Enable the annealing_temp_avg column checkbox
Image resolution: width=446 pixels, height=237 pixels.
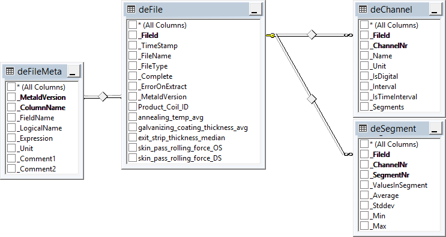(133, 117)
